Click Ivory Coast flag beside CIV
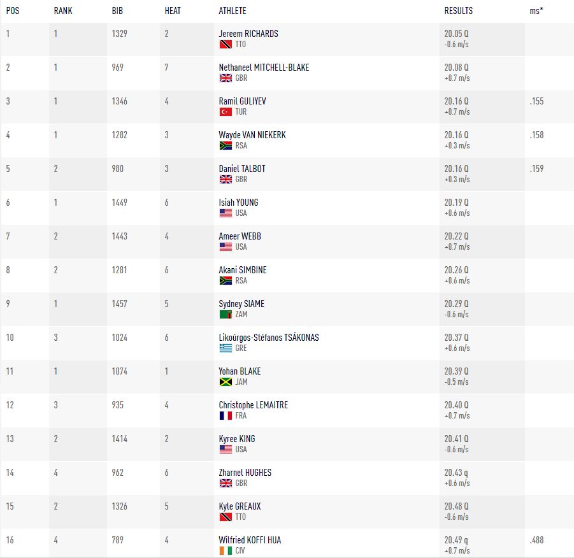Viewport: 574px width, 558px height. (x=226, y=550)
